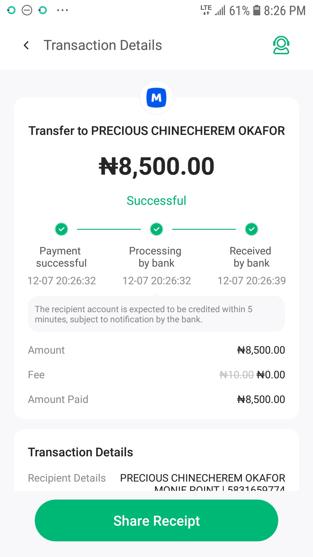
Task: Tap the Fee row value ₦0.00
Action: 271,375
